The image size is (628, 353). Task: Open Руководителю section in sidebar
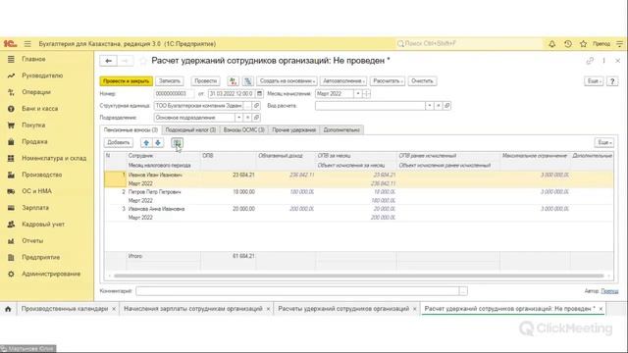(x=42, y=76)
